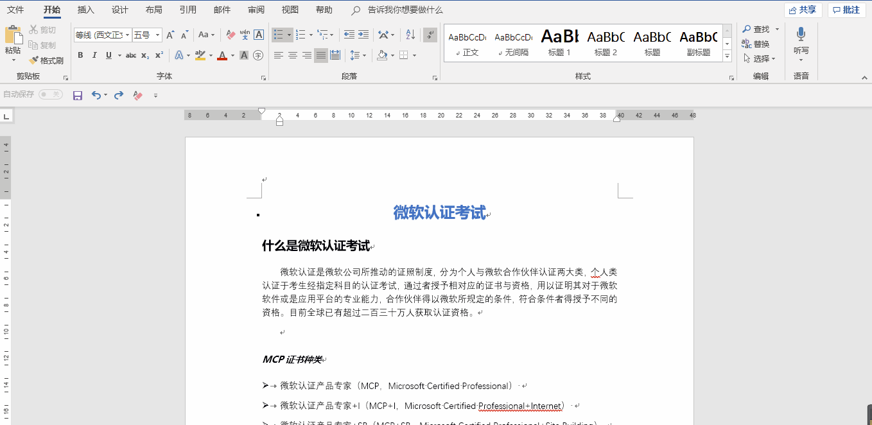Align paragraph text to the left
Image resolution: width=872 pixels, height=425 pixels.
click(279, 55)
